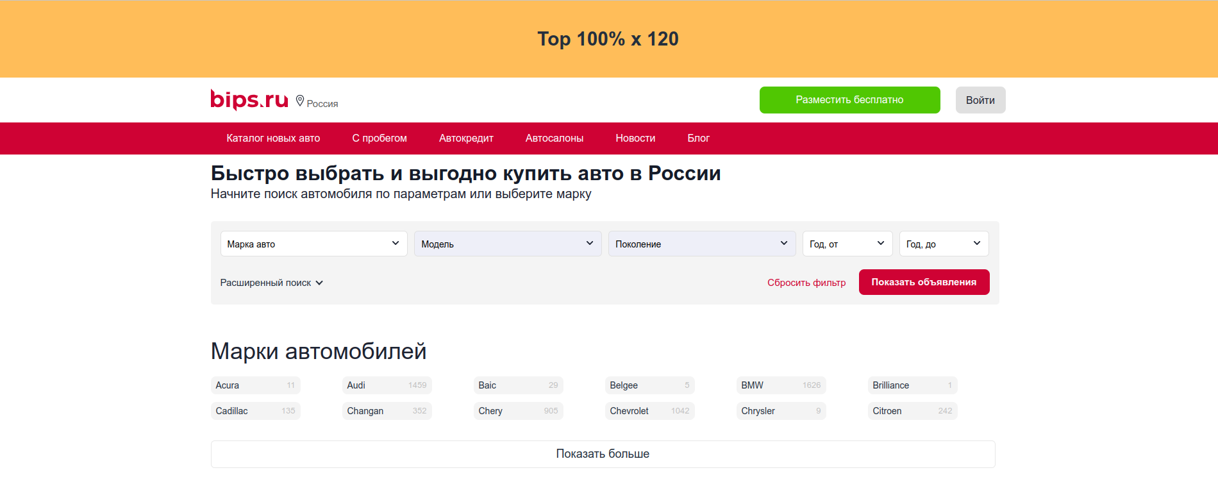1218x477 pixels.
Task: Open Новости section
Action: pos(635,138)
